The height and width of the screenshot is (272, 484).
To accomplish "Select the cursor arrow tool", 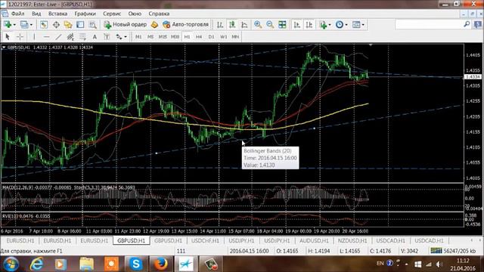I will 8,37.
